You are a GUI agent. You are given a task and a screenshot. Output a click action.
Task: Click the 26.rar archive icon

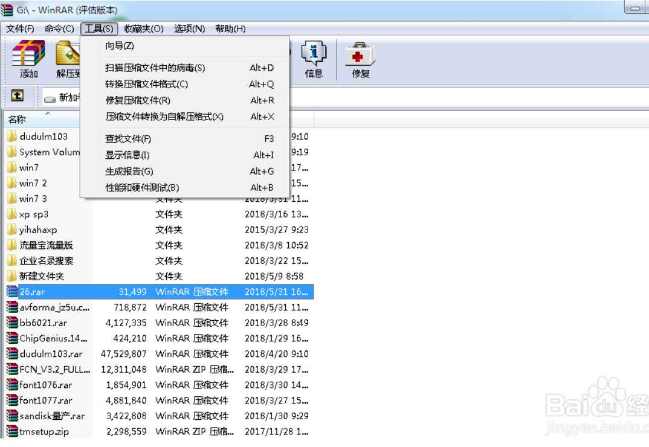pos(13,292)
